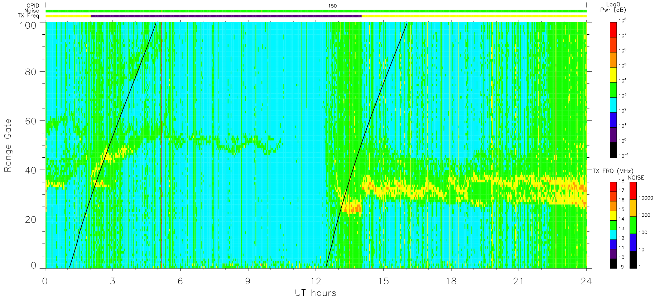Click the purple segment of the TX Freq bar
The width and height of the screenshot is (660, 304).
tap(226, 16)
